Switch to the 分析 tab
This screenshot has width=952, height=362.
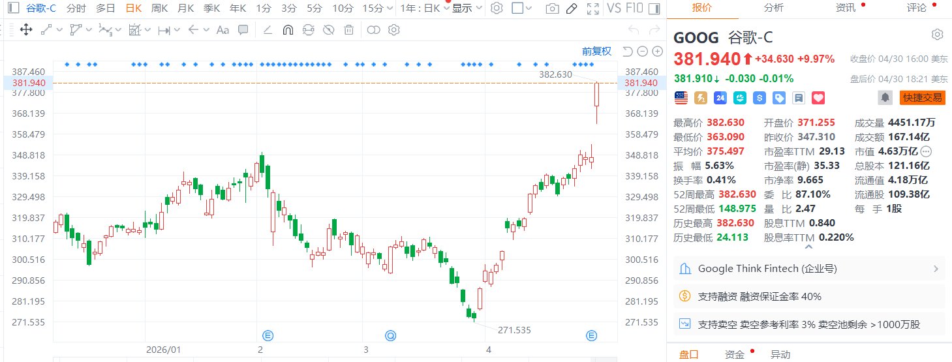[773, 8]
